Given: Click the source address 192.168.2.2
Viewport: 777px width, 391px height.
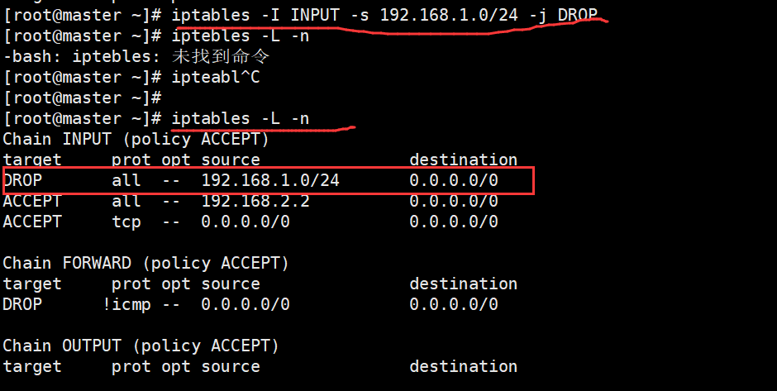Looking at the screenshot, I should click(255, 201).
